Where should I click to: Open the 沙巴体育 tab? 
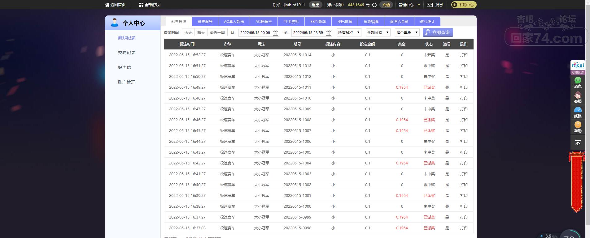coord(345,22)
